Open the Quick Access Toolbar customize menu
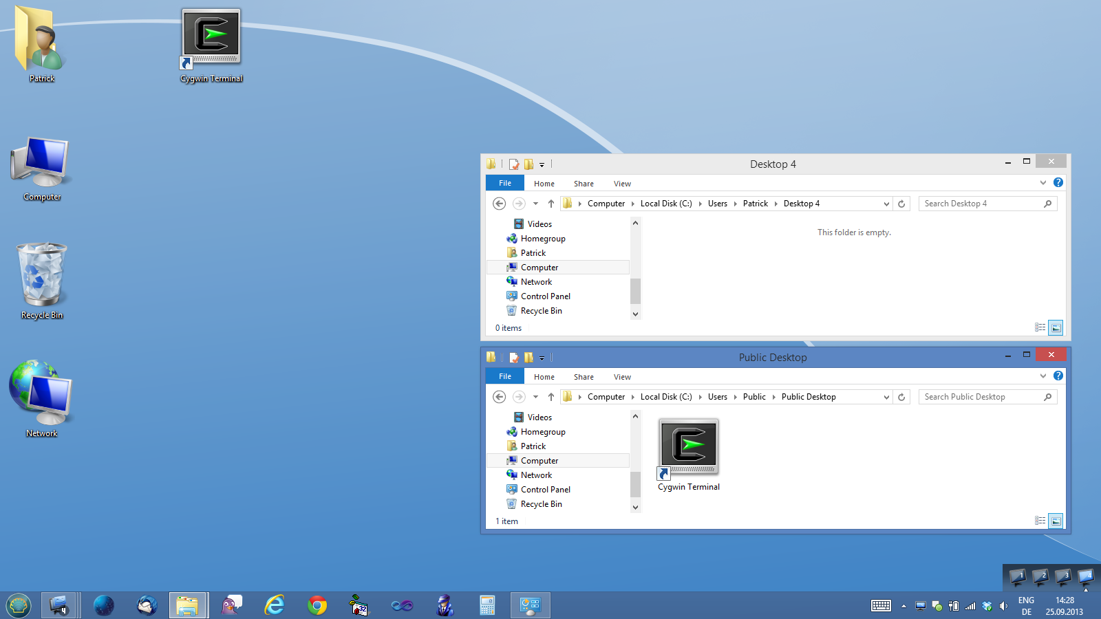Image resolution: width=1101 pixels, height=619 pixels. [x=542, y=164]
